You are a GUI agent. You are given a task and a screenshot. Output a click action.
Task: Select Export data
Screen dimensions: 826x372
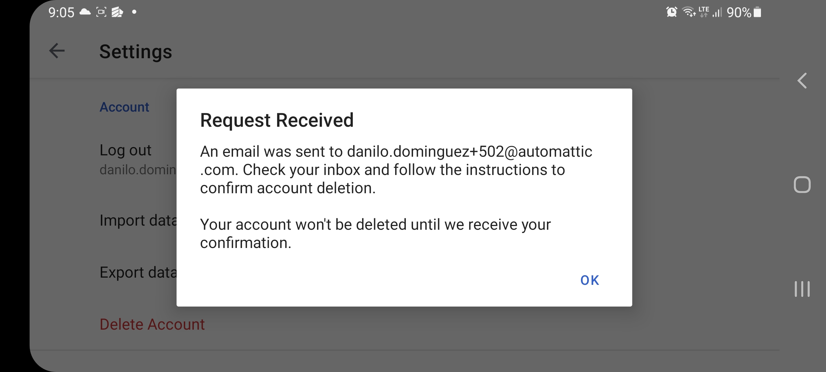[139, 272]
